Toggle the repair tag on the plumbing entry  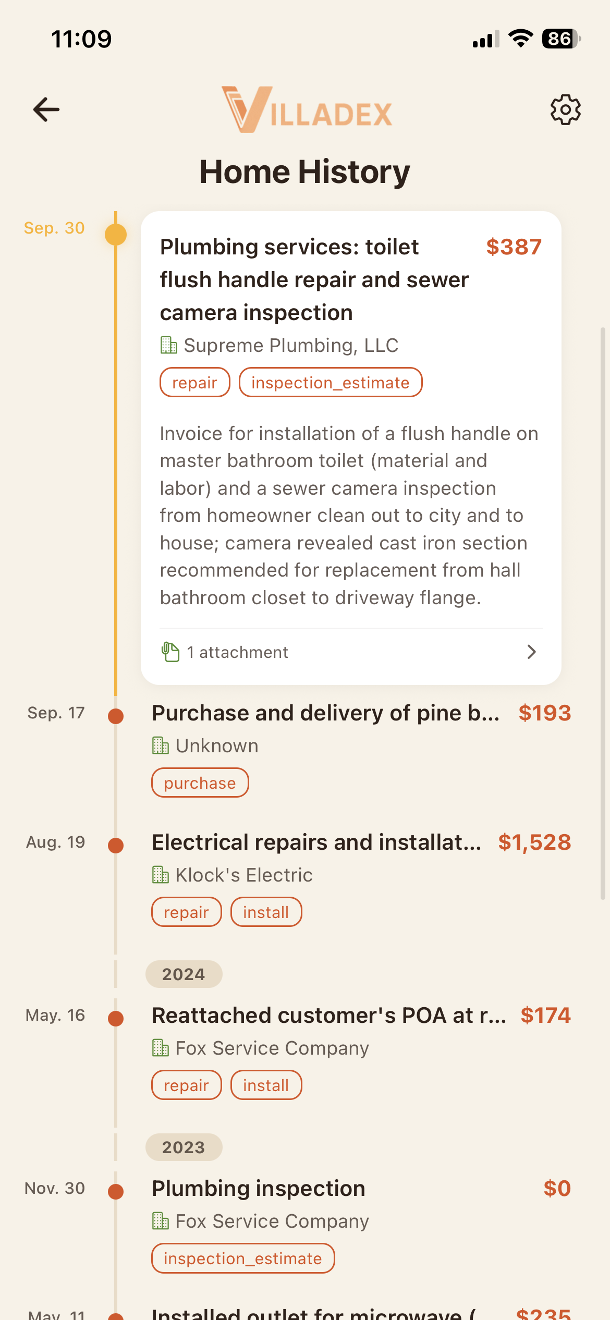click(x=194, y=382)
